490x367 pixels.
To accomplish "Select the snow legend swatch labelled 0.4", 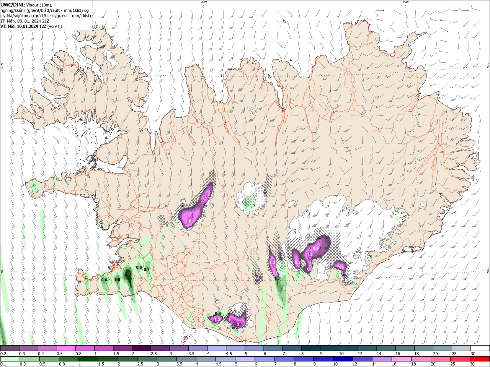I will (x=47, y=348).
